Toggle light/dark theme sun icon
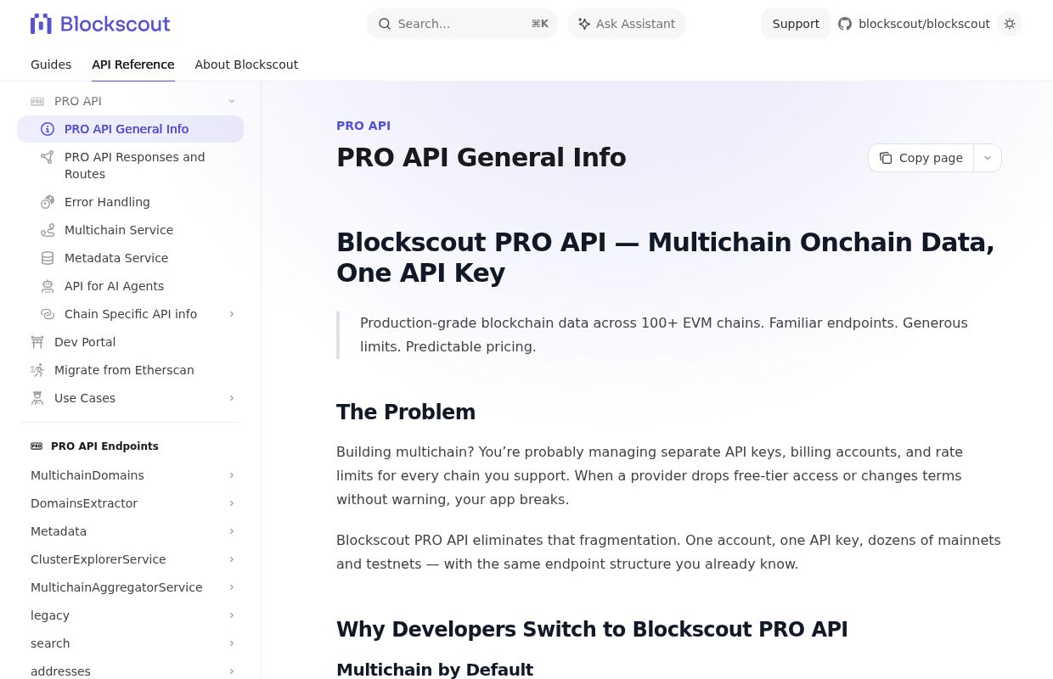 pos(1010,24)
